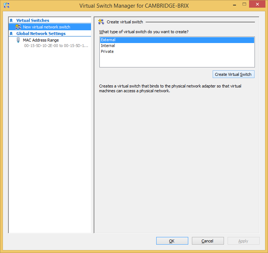The width and height of the screenshot is (268, 253).
Task: Choose Private switch type
Action: click(107, 51)
